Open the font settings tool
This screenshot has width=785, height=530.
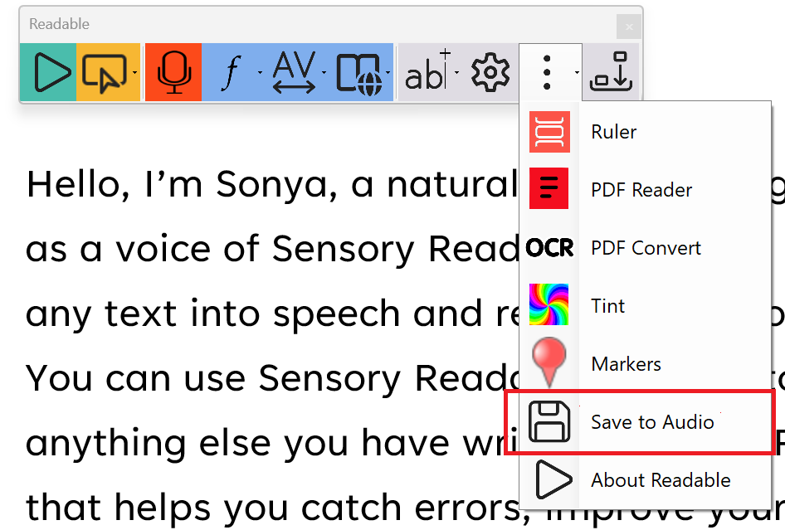click(x=232, y=72)
